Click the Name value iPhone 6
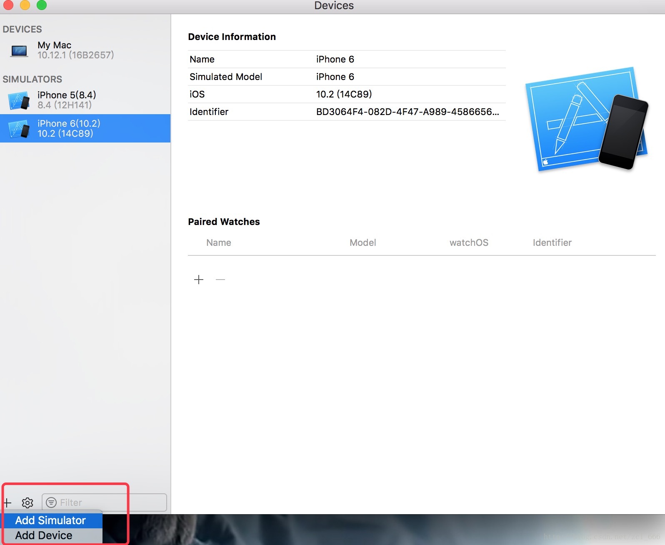 pos(335,59)
